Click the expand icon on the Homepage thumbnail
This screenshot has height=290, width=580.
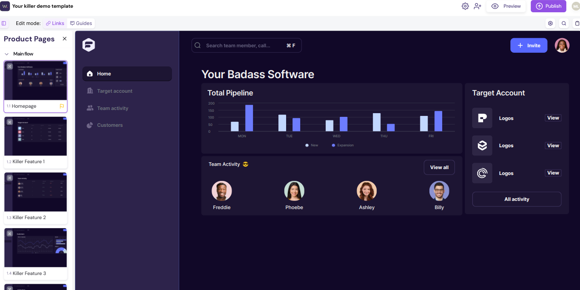(10, 66)
